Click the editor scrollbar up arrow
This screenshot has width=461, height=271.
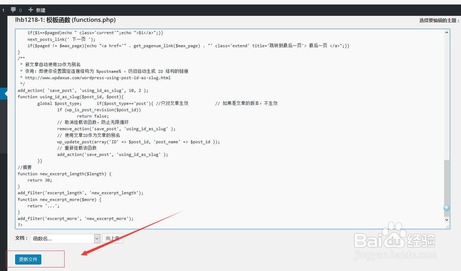447,33
